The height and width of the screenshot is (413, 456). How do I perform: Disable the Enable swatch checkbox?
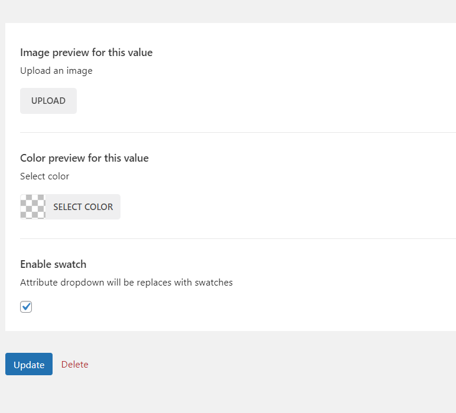click(x=26, y=307)
